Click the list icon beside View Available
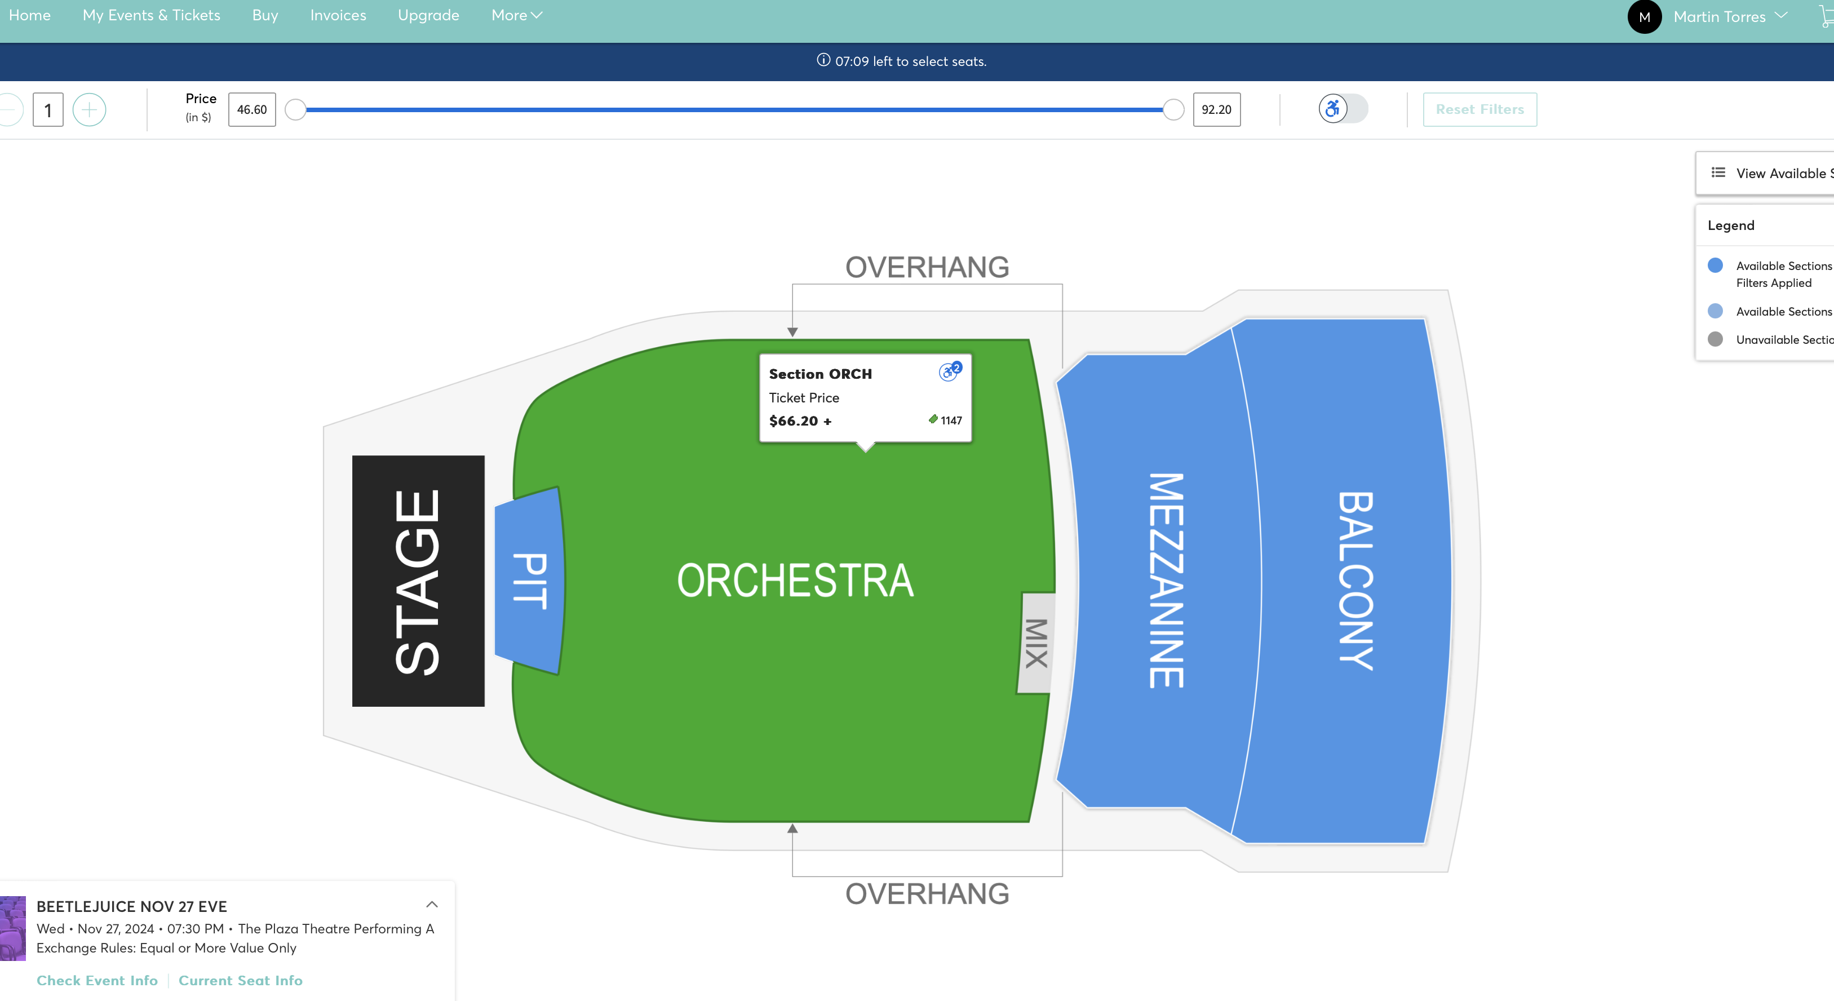The image size is (1834, 1001). point(1718,172)
